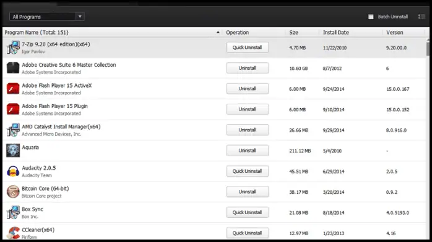Uninstall Adobe Flash Player 15 ActiveX
Viewport: 432px width, 242px height.
coord(248,89)
